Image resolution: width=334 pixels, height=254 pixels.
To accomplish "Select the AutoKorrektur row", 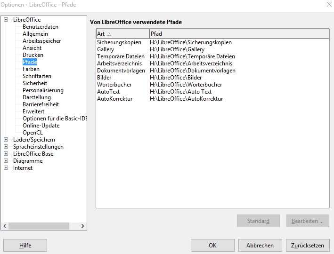I will coord(212,98).
